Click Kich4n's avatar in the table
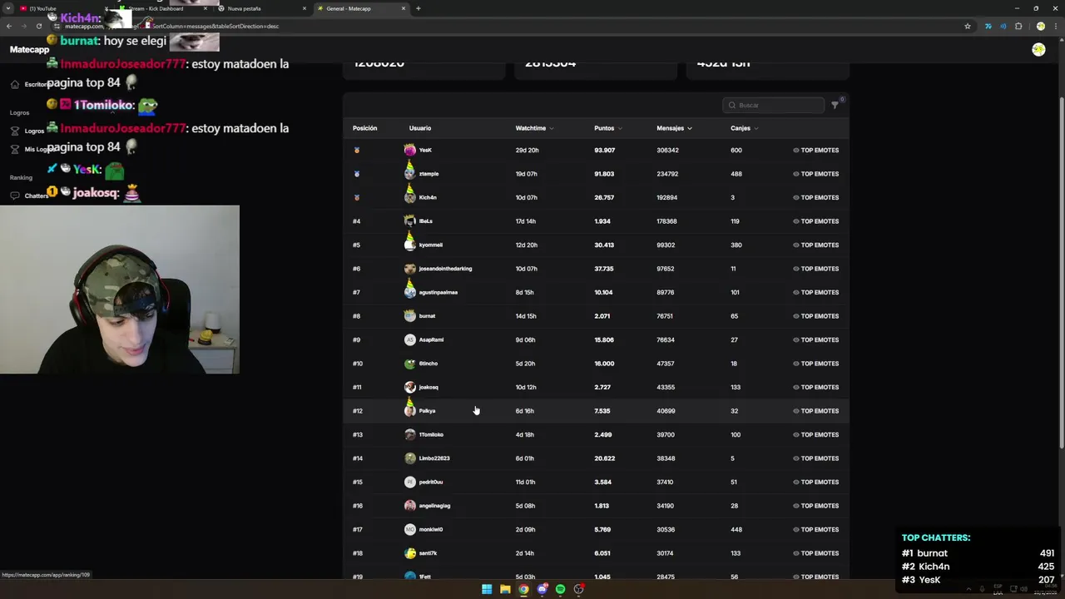The height and width of the screenshot is (599, 1065). coord(409,196)
